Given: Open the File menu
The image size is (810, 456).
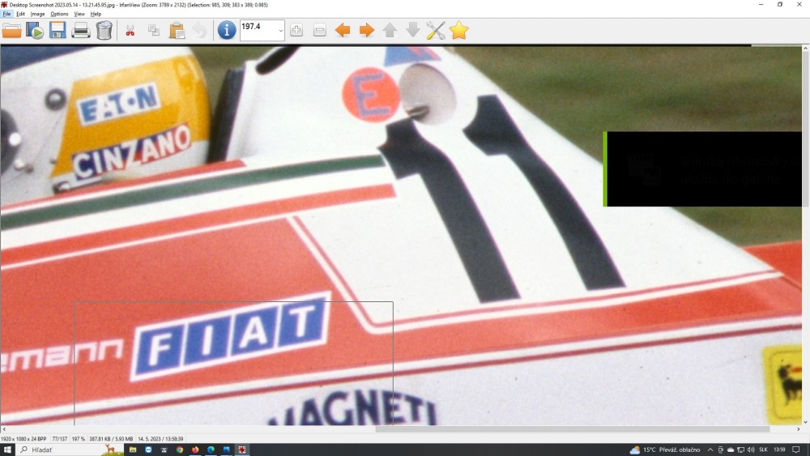Looking at the screenshot, I should click(x=6, y=14).
